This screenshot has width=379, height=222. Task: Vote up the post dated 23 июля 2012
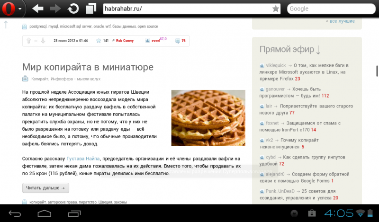tap(28, 41)
